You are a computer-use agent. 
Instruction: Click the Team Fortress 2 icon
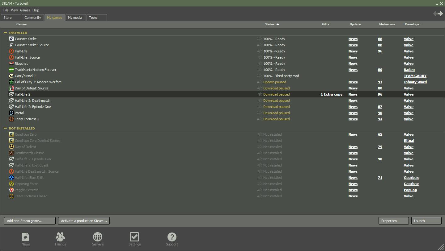point(11,119)
